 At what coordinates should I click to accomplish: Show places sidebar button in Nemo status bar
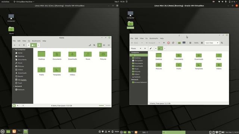pyautogui.click(x=14, y=105)
